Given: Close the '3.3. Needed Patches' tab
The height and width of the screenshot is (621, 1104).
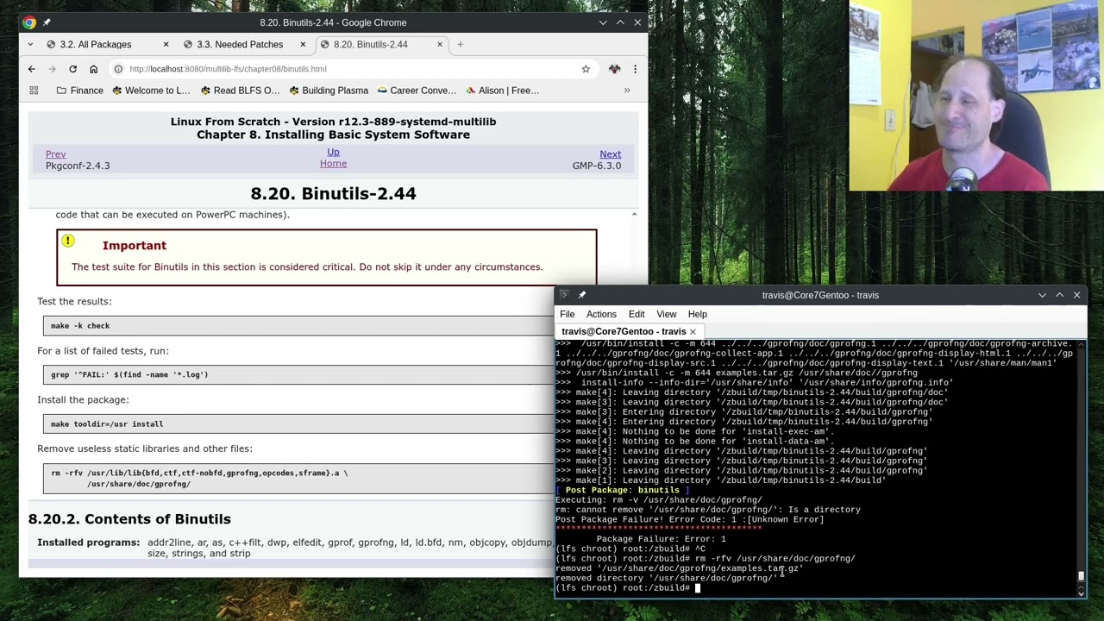Looking at the screenshot, I should (x=303, y=44).
